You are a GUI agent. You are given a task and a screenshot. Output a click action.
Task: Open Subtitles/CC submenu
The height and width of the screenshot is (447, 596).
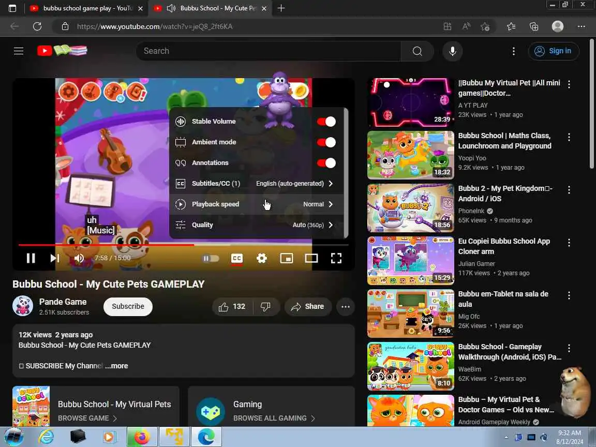[256, 184]
